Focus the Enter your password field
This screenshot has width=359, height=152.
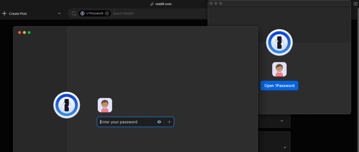pyautogui.click(x=135, y=122)
